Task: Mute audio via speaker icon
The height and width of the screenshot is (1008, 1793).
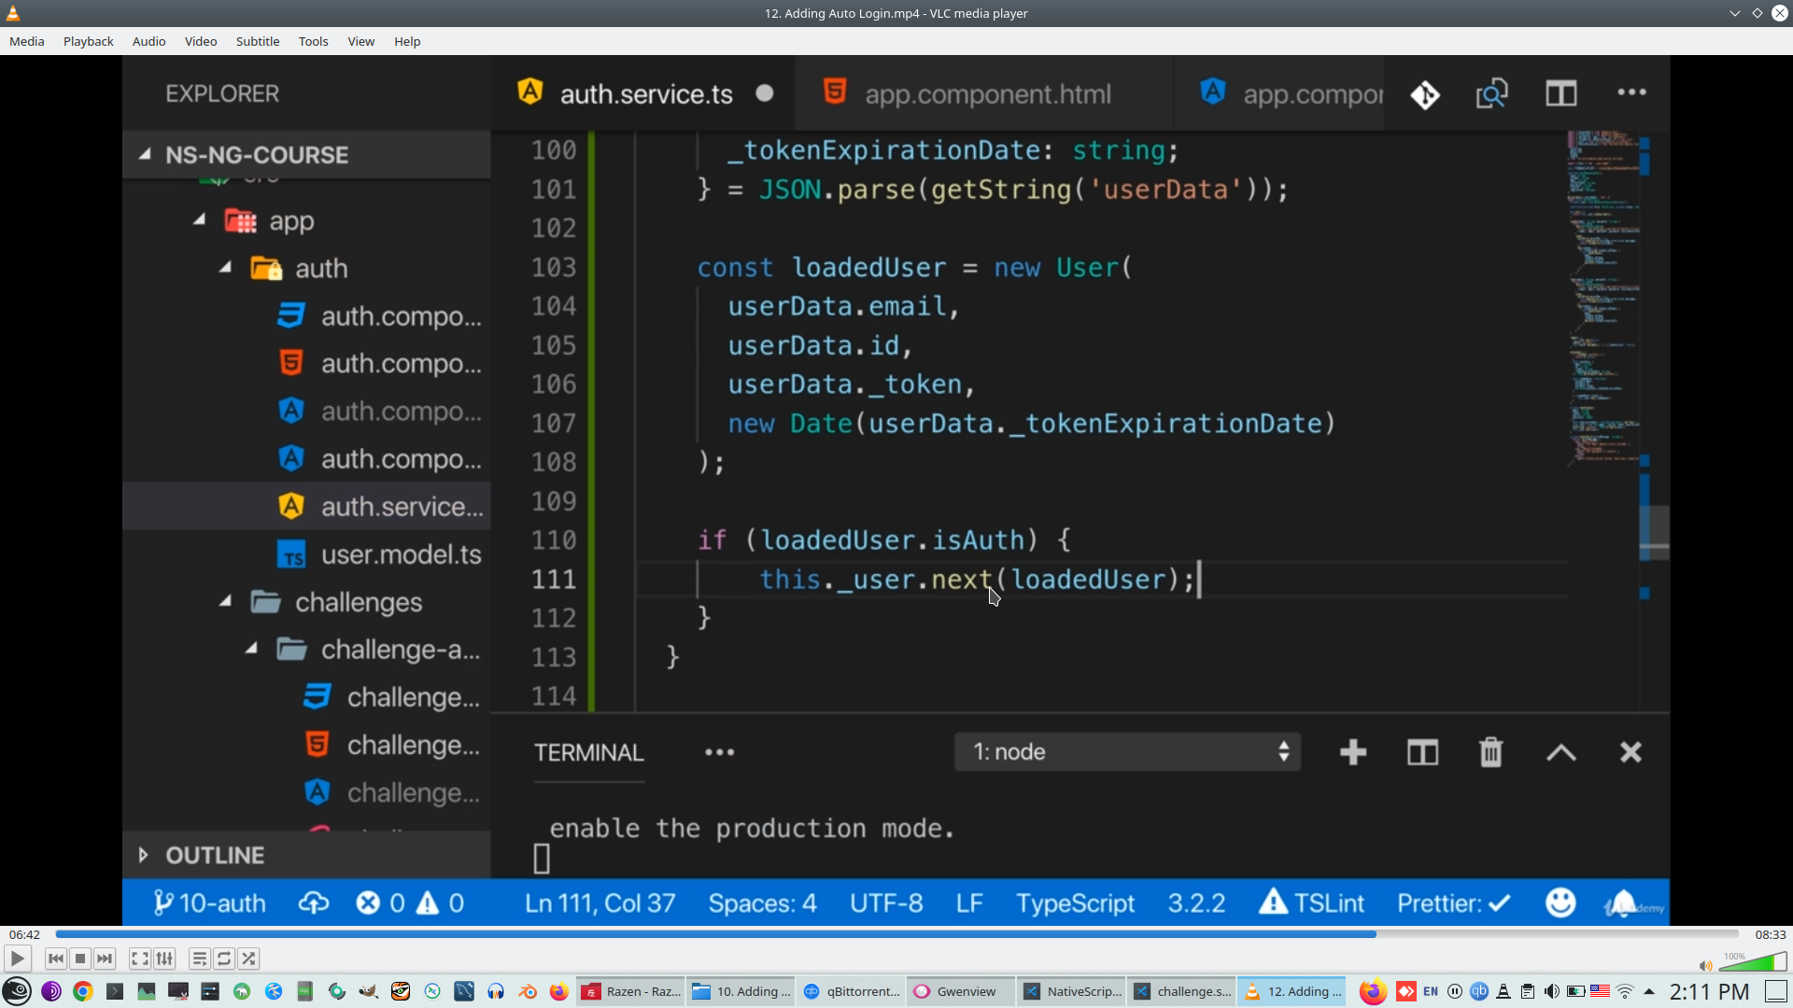Action: coord(1705,965)
